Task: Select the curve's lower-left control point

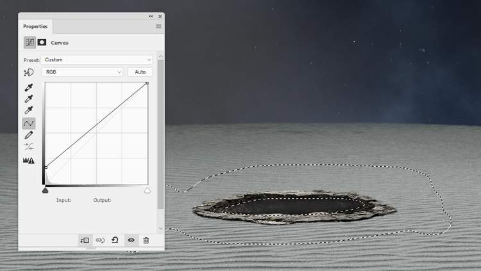Action: 46,167
